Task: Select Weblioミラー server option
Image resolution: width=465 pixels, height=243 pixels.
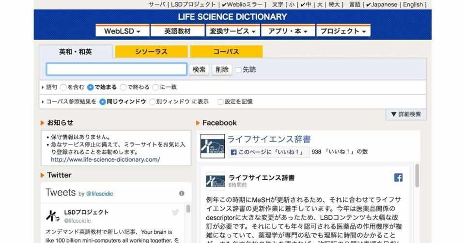Action: click(242, 4)
